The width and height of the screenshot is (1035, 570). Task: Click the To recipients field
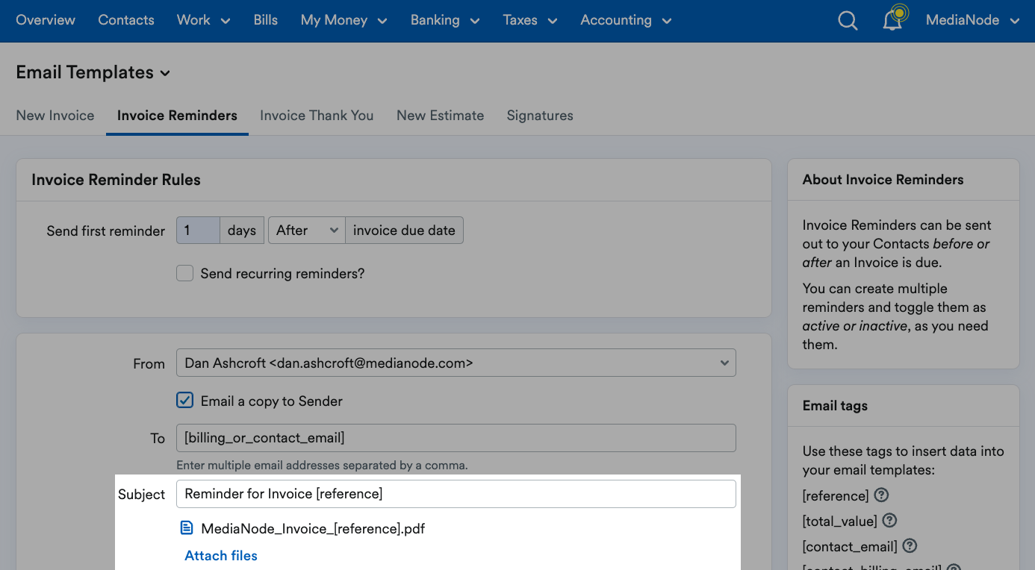(x=456, y=438)
